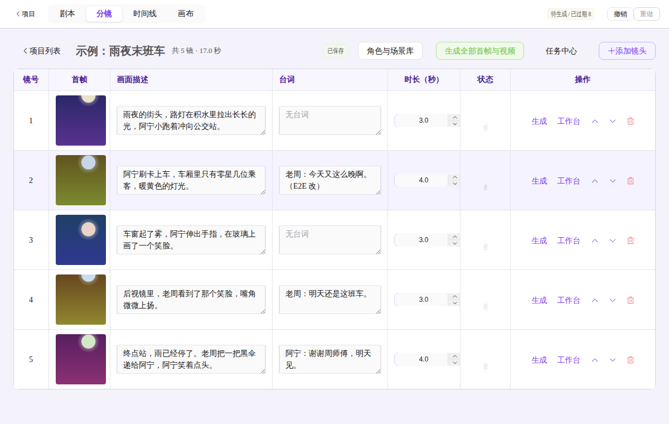Click the 重做 button
The height and width of the screenshot is (424, 669).
pos(647,14)
